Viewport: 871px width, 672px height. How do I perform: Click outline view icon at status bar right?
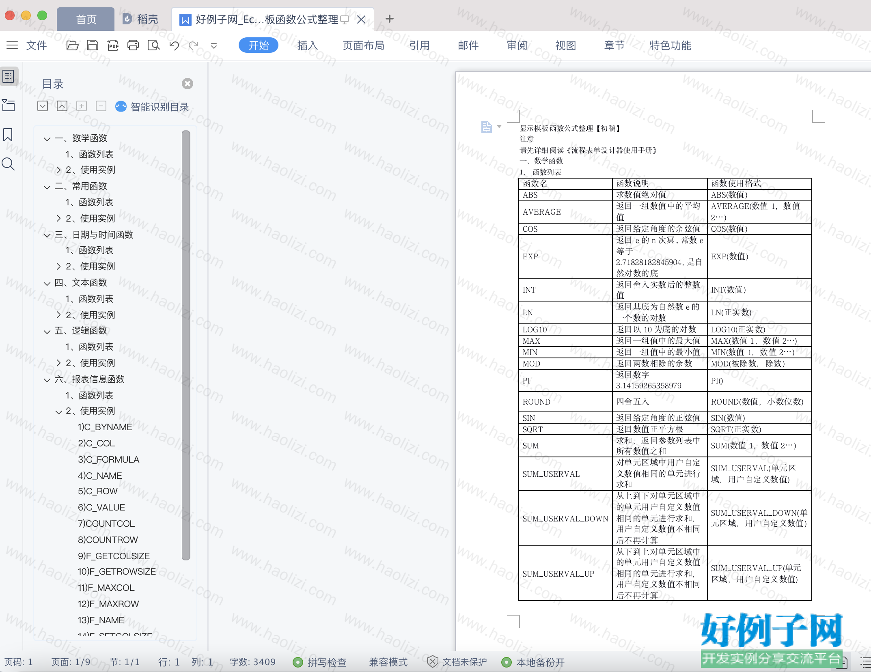(866, 662)
